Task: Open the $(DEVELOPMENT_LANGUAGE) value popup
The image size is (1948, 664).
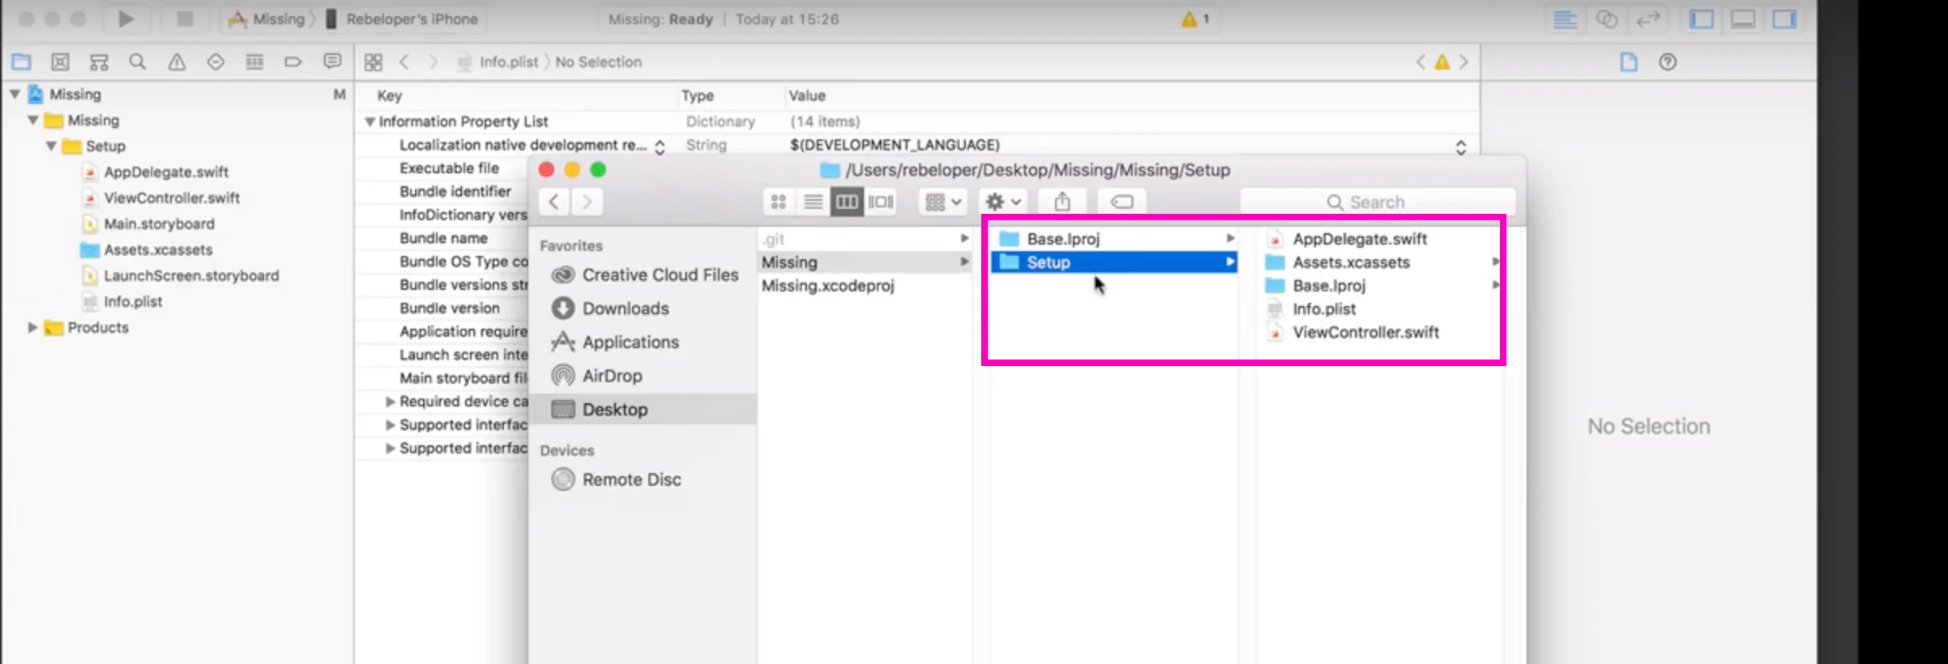Action: 1460,147
